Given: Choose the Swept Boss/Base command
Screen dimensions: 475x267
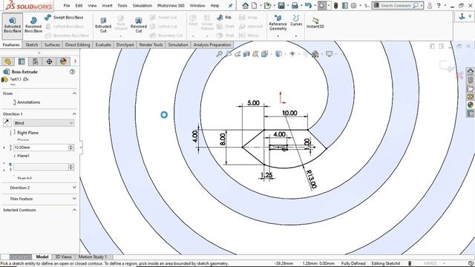Looking at the screenshot, I should pyautogui.click(x=64, y=18).
